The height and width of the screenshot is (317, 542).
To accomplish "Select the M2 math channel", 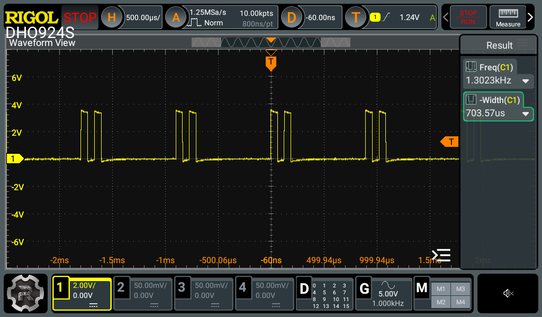I will point(441,302).
